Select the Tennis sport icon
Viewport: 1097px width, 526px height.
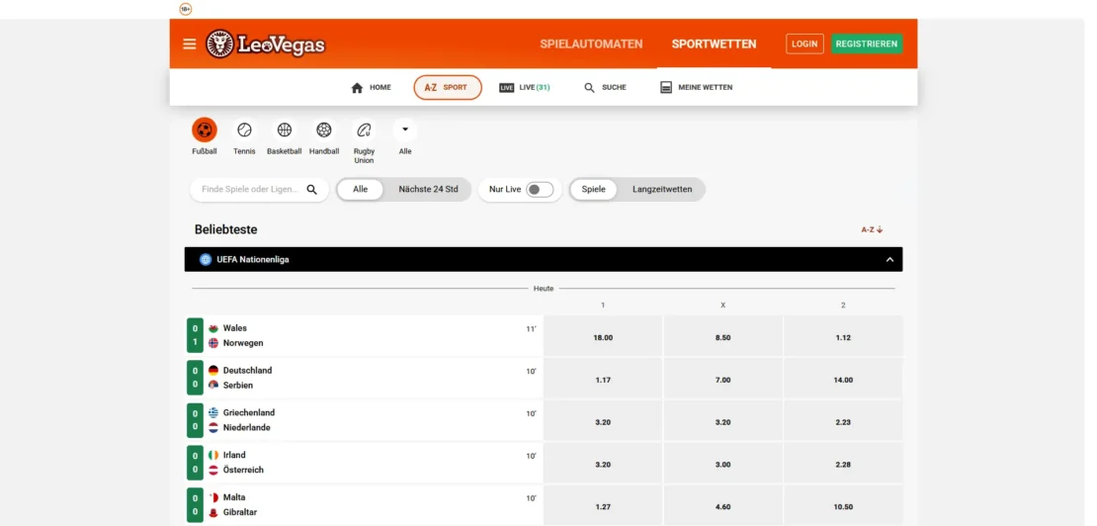(x=244, y=131)
